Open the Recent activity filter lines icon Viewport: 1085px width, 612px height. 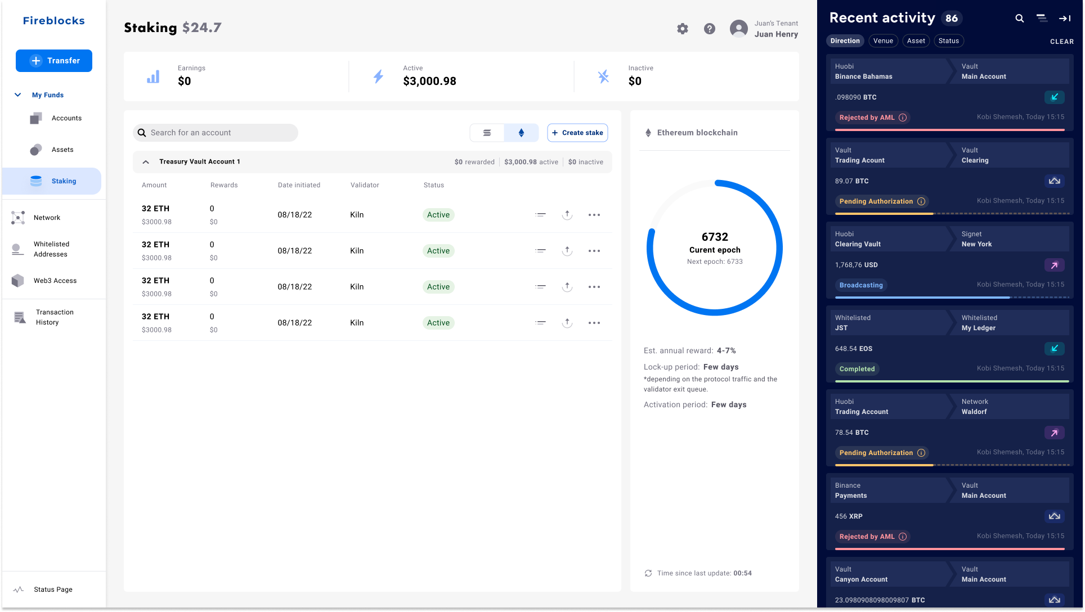(1042, 19)
